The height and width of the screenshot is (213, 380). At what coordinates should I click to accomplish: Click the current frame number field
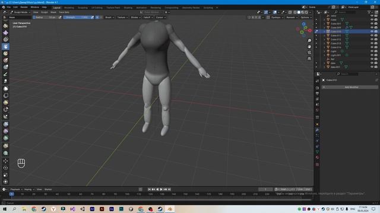pyautogui.click(x=265, y=189)
